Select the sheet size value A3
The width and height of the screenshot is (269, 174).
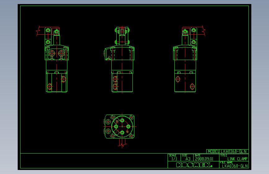tap(188, 159)
